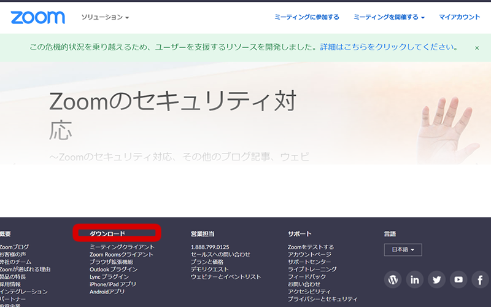Open Zoomブログ footer link
The width and height of the screenshot is (491, 307).
[14, 247]
